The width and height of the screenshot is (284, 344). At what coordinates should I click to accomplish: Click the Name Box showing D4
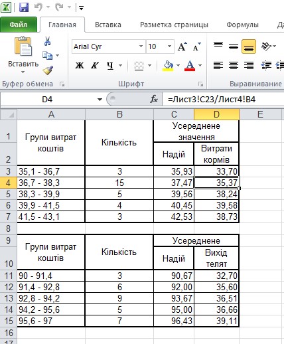47,100
